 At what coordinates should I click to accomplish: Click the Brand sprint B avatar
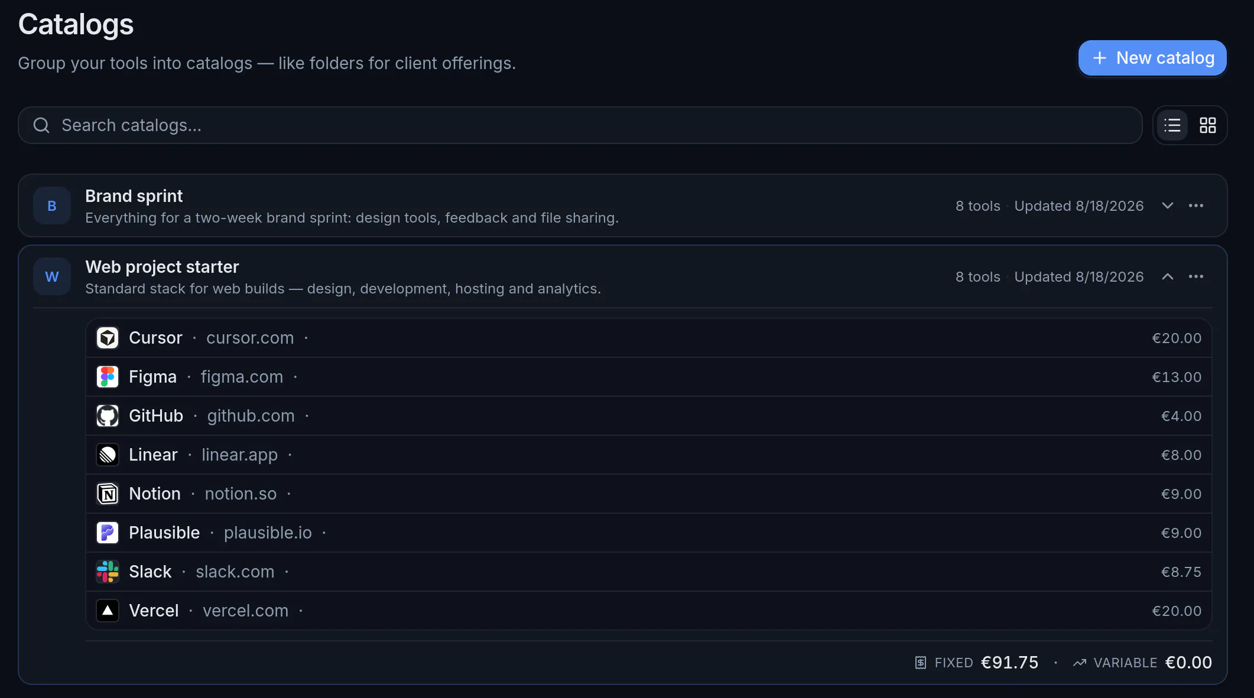tap(52, 206)
